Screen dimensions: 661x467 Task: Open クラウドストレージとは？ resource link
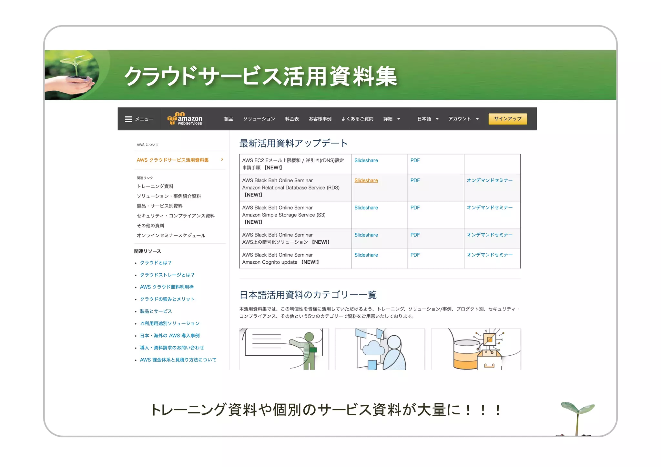click(x=167, y=275)
